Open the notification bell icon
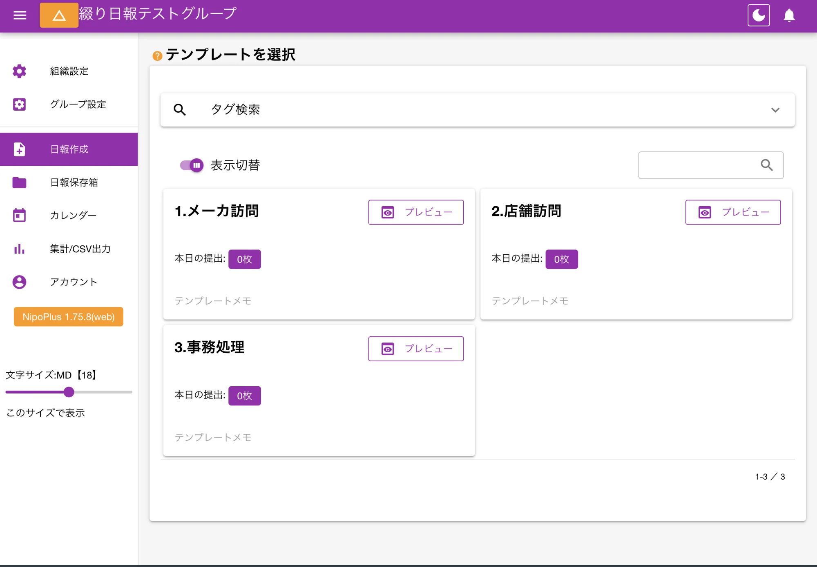817x567 pixels. coord(789,15)
